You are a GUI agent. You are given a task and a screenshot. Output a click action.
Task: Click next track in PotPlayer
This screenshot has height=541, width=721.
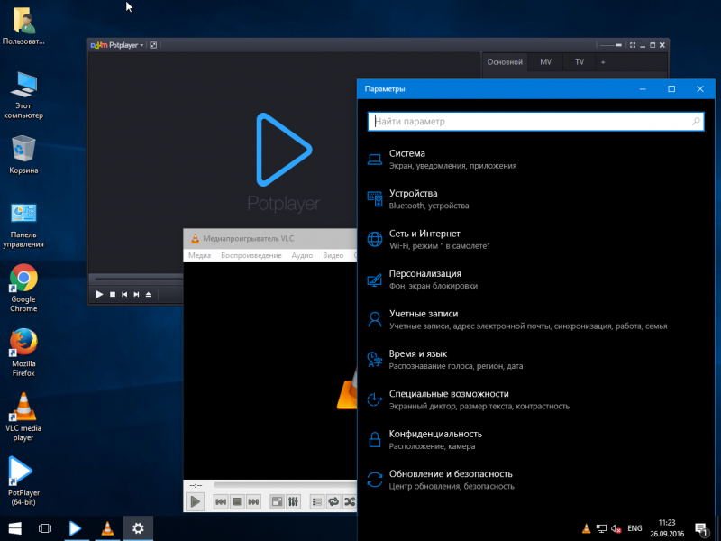tap(136, 295)
